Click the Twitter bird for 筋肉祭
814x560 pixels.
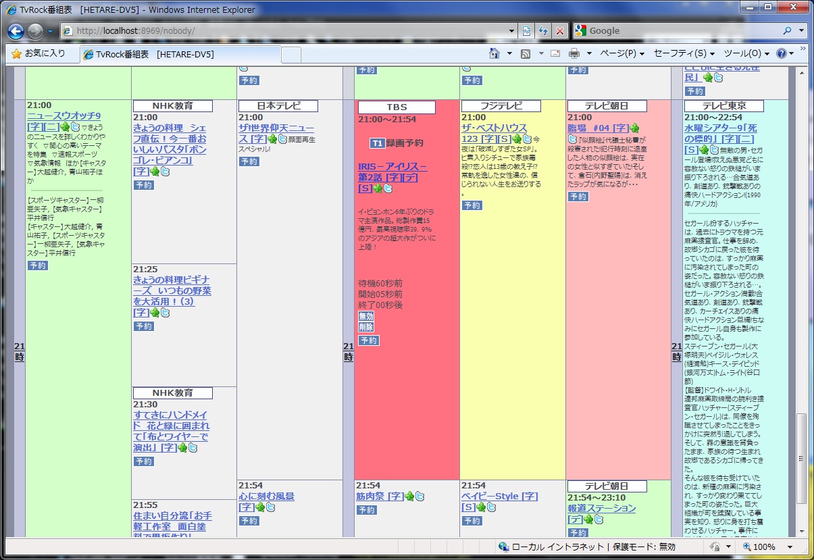tap(419, 497)
